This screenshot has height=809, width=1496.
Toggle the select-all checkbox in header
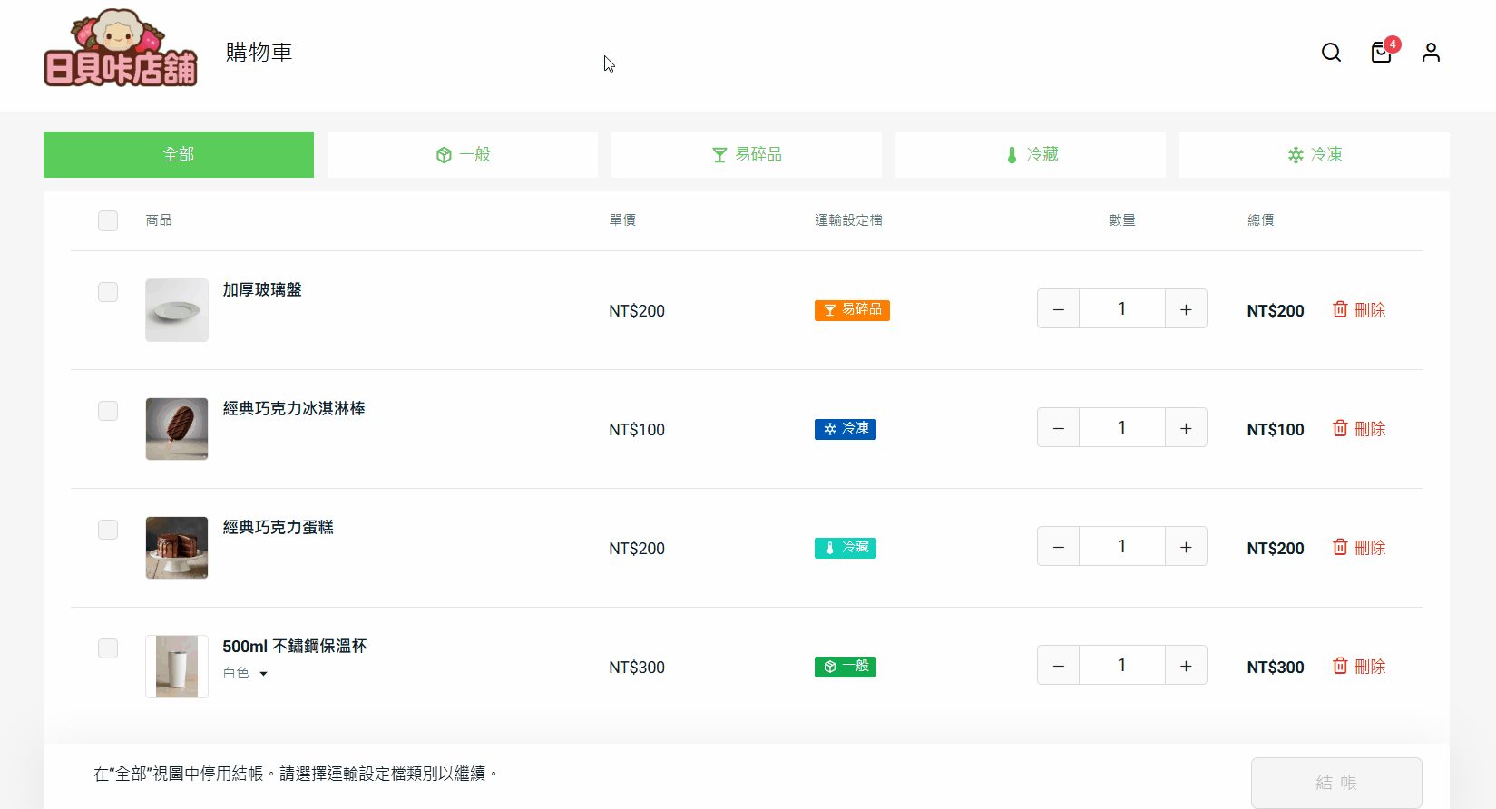[x=108, y=220]
